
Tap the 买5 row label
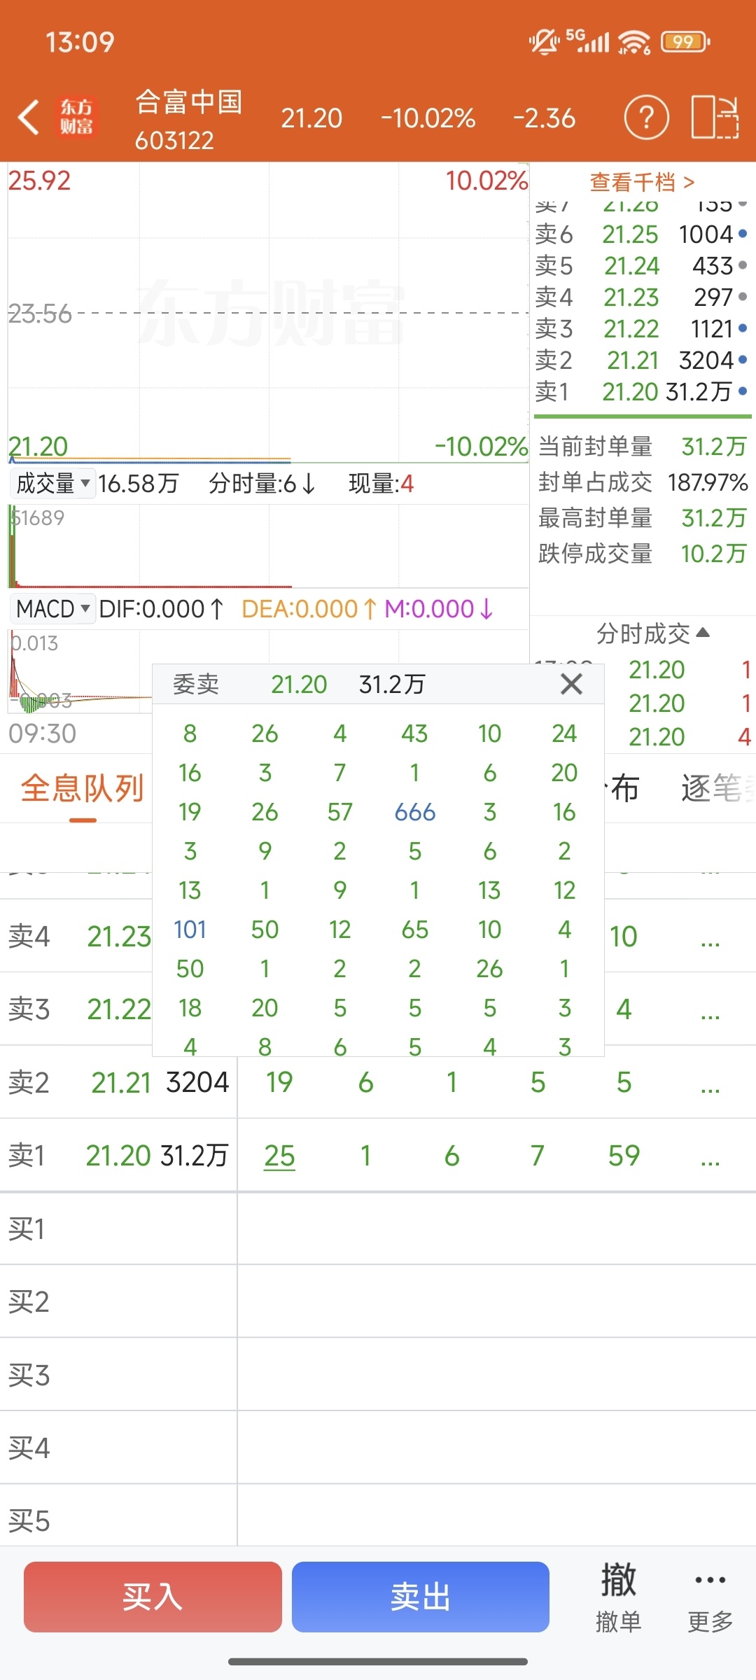[29, 1521]
